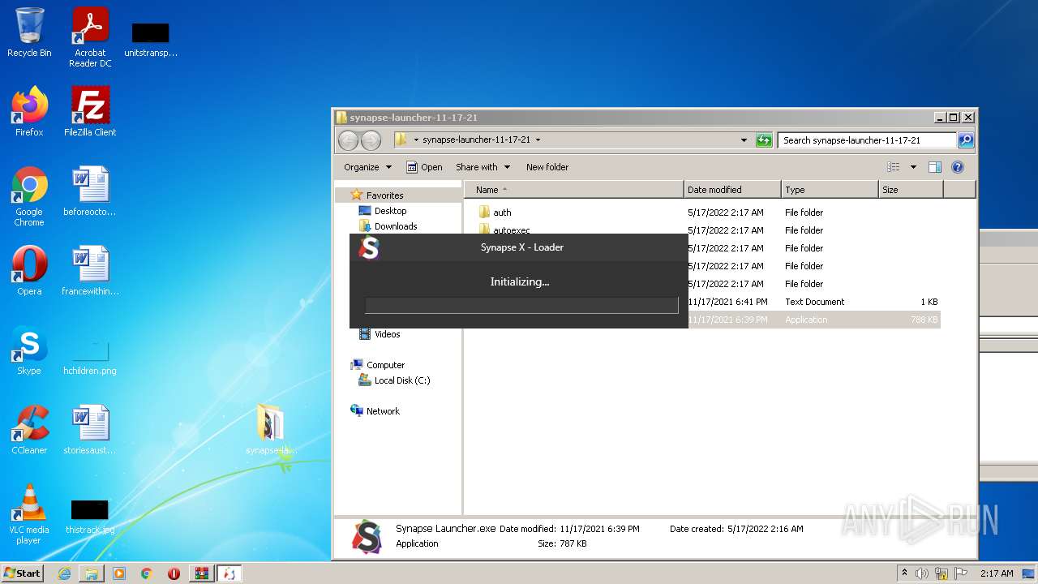This screenshot has width=1038, height=584.
Task: Open the views options dropdown arrow
Action: pos(913,167)
